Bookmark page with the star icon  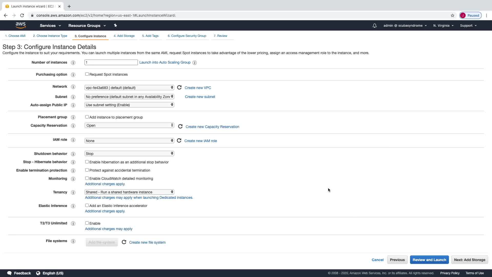click(x=453, y=15)
